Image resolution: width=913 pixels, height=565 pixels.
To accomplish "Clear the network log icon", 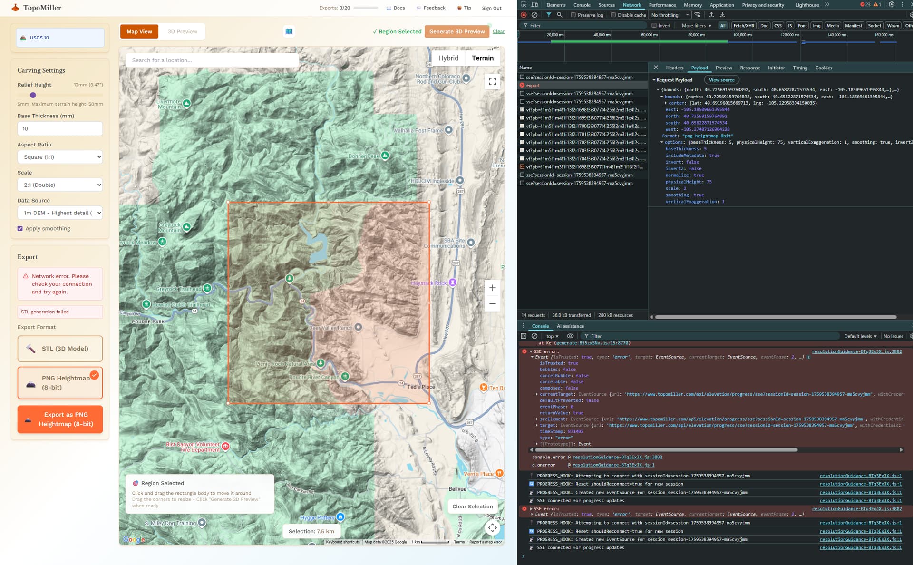I will click(x=534, y=15).
